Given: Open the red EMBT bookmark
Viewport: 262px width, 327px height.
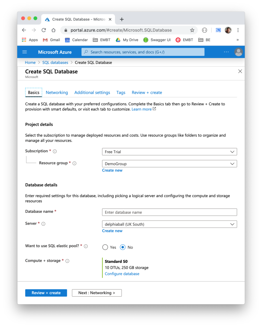Looking at the screenshot, I should pyautogui.click(x=184, y=40).
